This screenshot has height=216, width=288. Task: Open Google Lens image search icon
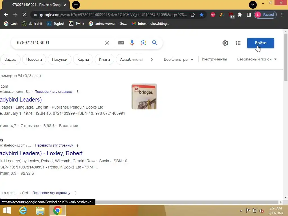coord(143,43)
